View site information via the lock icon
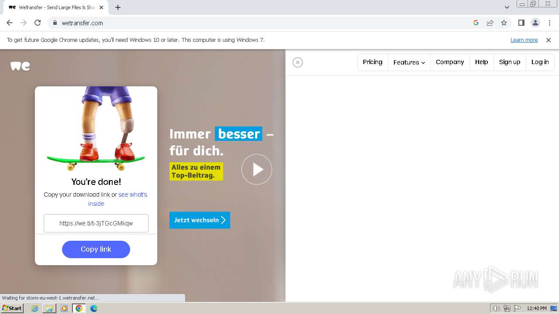The image size is (559, 314). click(x=55, y=23)
